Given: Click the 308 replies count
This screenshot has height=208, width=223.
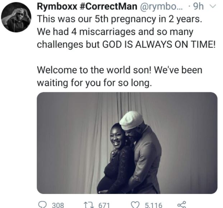Looking at the screenshot, I should [x=58, y=205].
